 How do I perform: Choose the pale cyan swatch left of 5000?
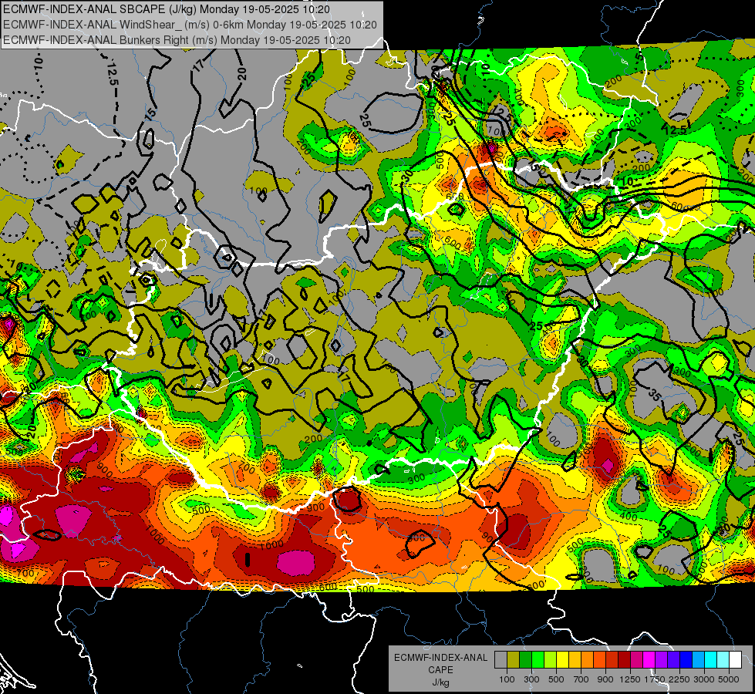(x=723, y=659)
